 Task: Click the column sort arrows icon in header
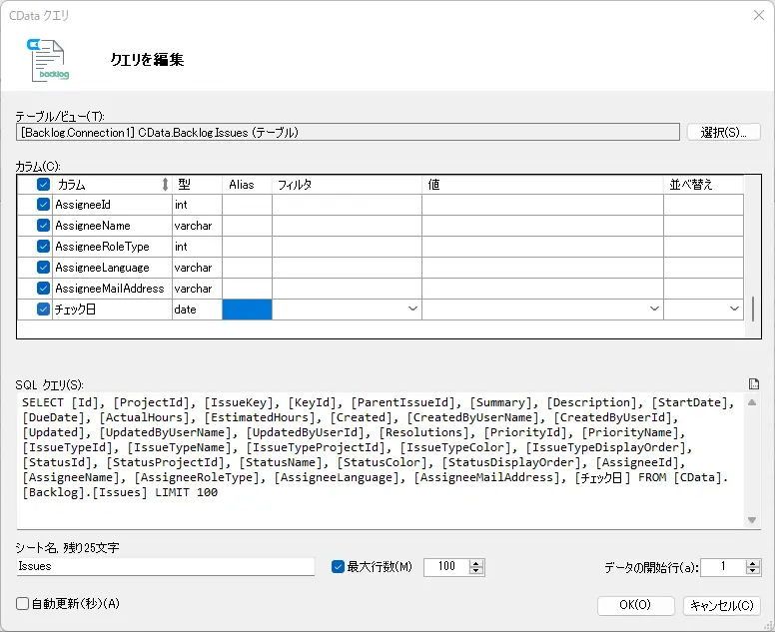165,185
